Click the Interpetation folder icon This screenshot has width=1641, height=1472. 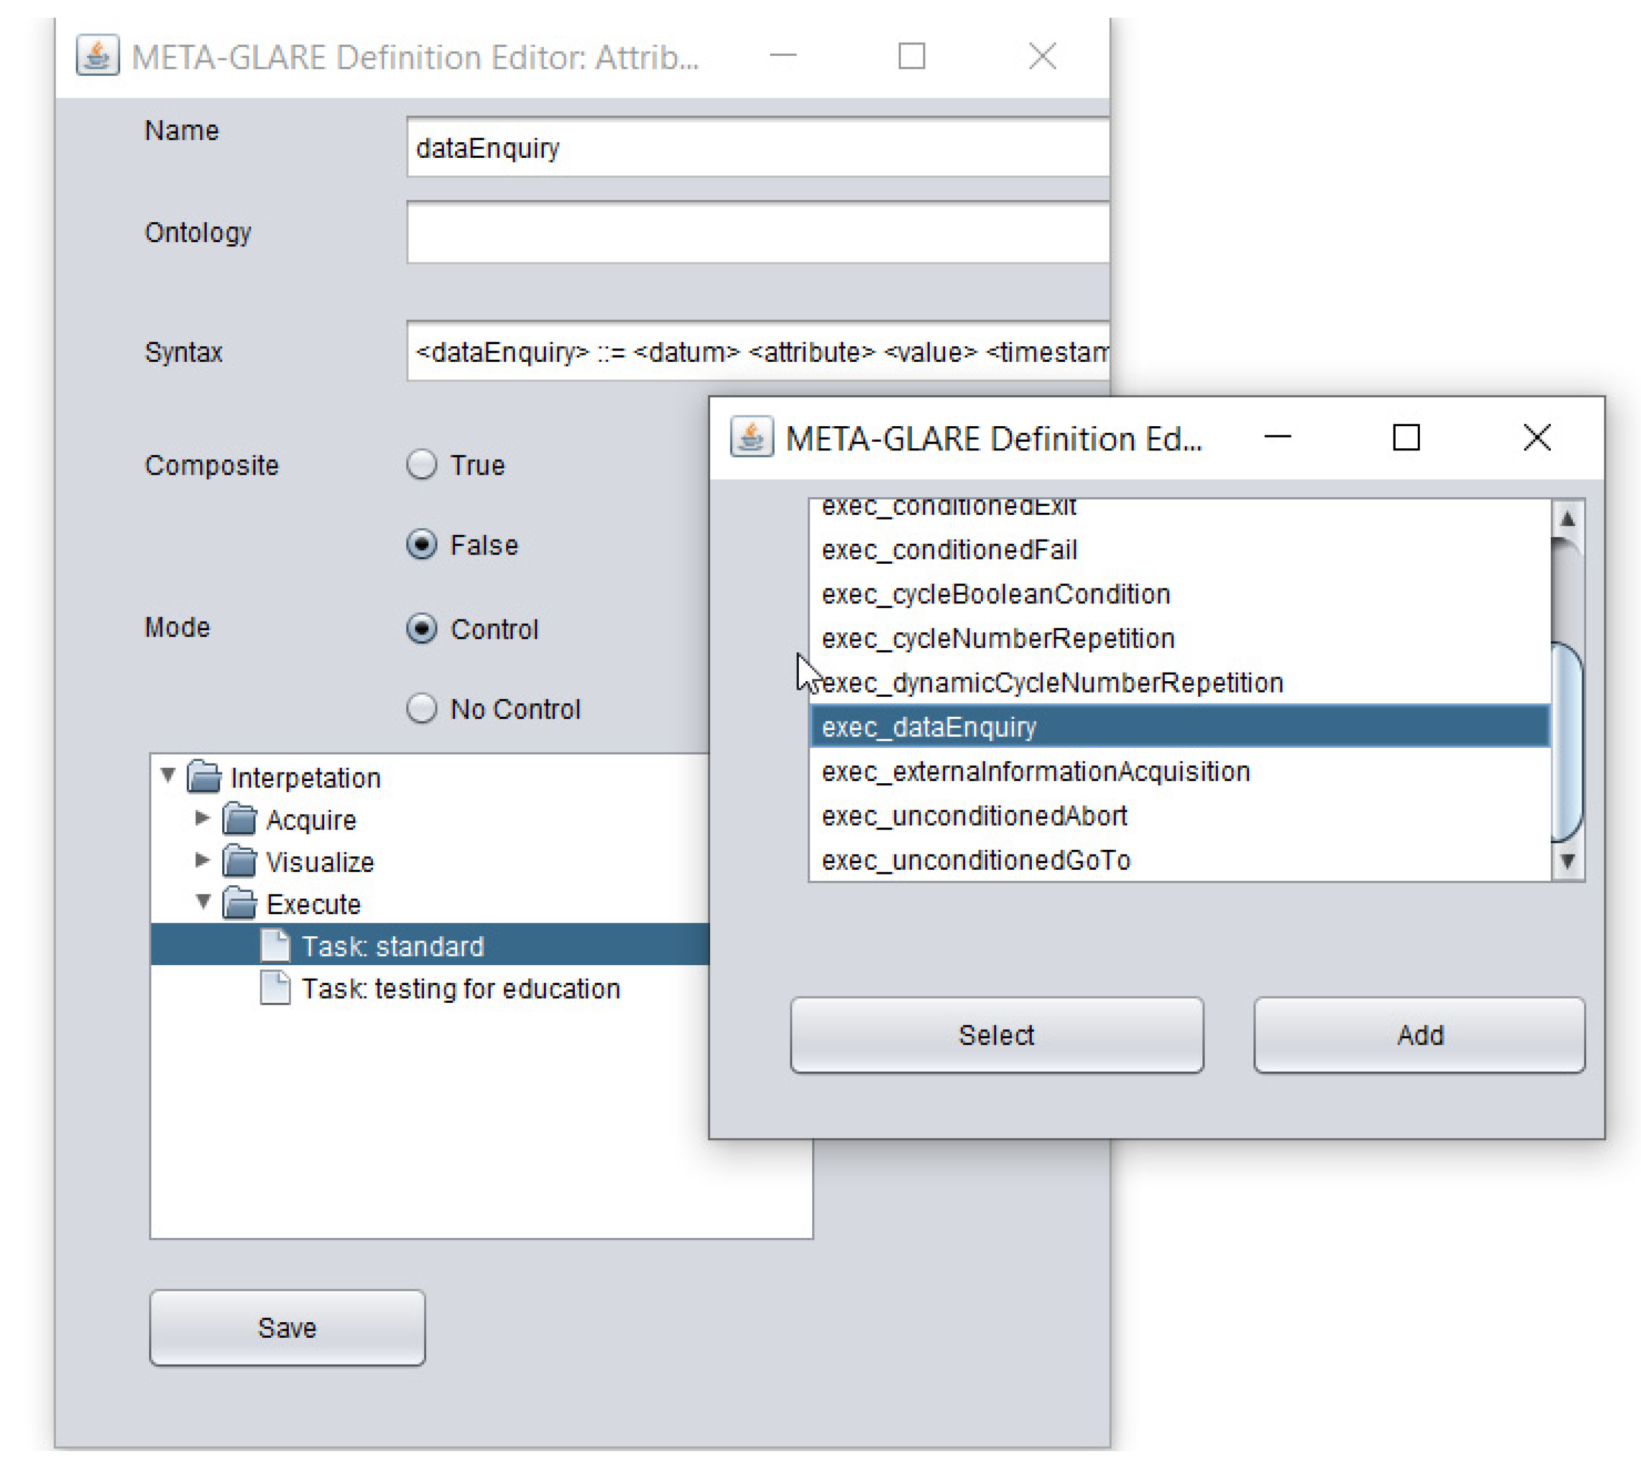204,777
